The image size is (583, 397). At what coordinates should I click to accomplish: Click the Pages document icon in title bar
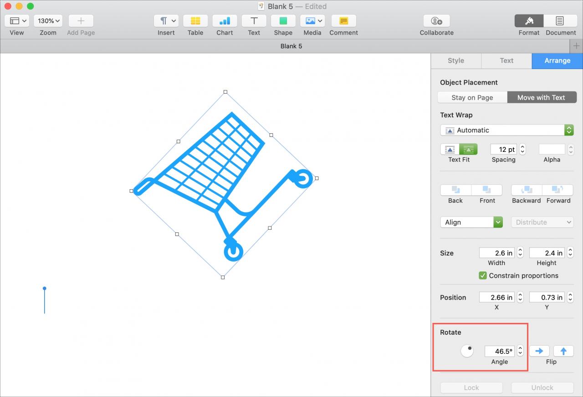(261, 6)
